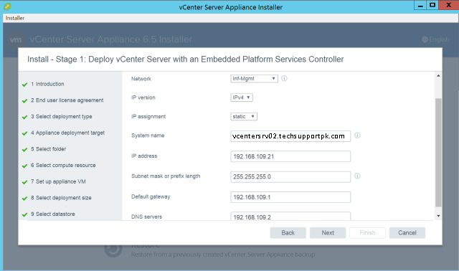
Task: Open the English language selector
Action: pyautogui.click(x=435, y=39)
